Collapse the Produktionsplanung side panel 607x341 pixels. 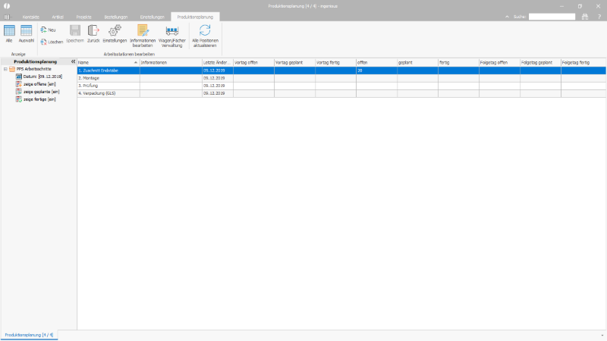(x=73, y=61)
